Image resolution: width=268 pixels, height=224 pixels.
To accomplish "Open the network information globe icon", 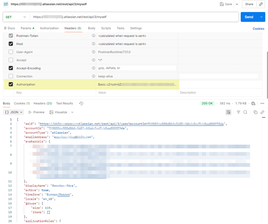I will point(253,103).
